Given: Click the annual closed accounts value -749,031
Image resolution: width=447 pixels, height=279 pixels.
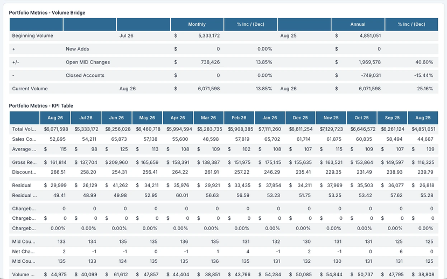Looking at the screenshot, I should click(371, 75).
